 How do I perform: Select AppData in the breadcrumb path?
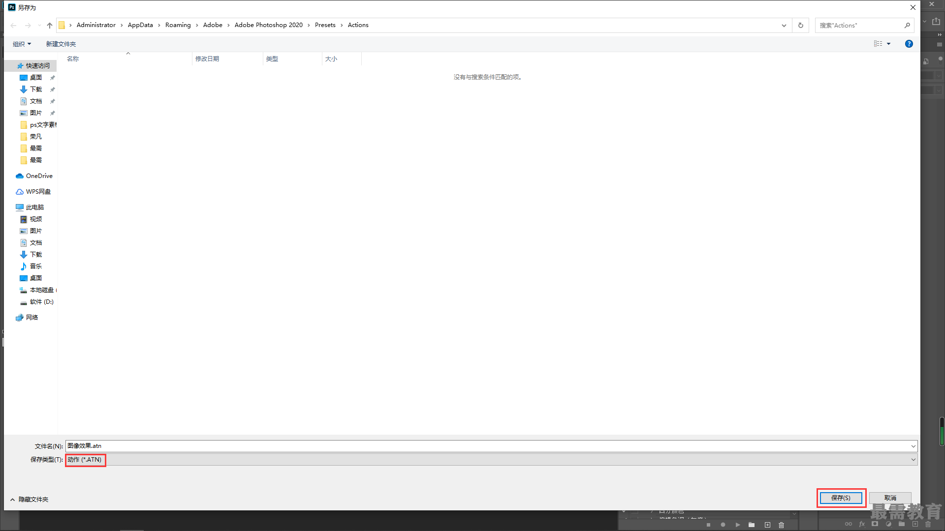tap(140, 25)
